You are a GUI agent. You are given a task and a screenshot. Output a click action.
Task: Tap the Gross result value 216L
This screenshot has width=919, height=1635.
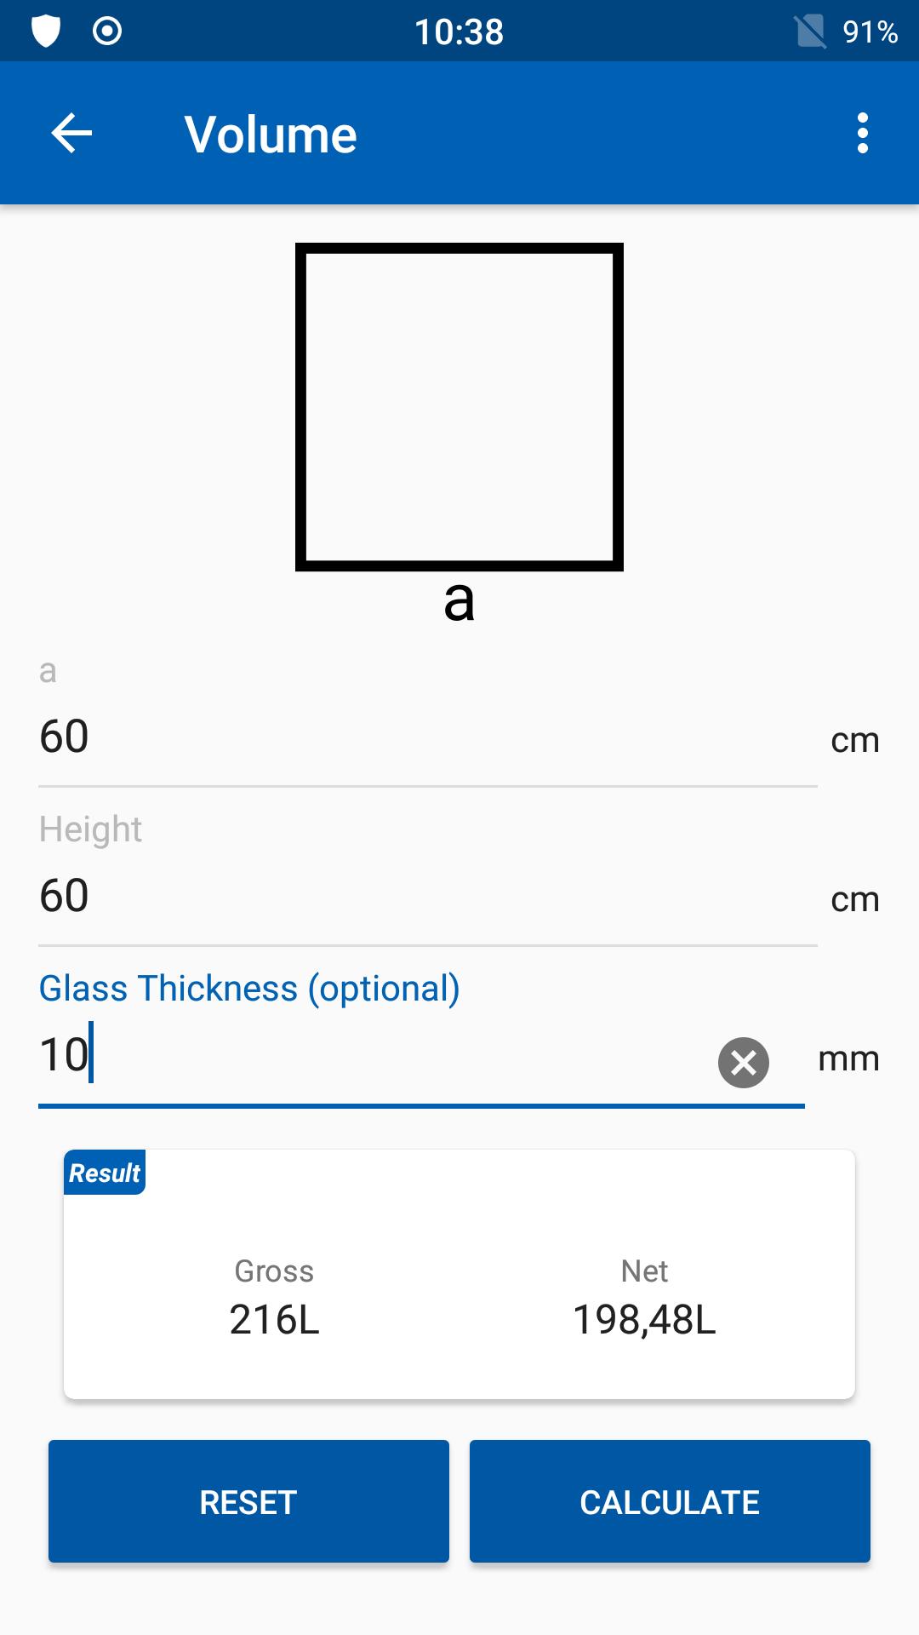[x=273, y=1321]
